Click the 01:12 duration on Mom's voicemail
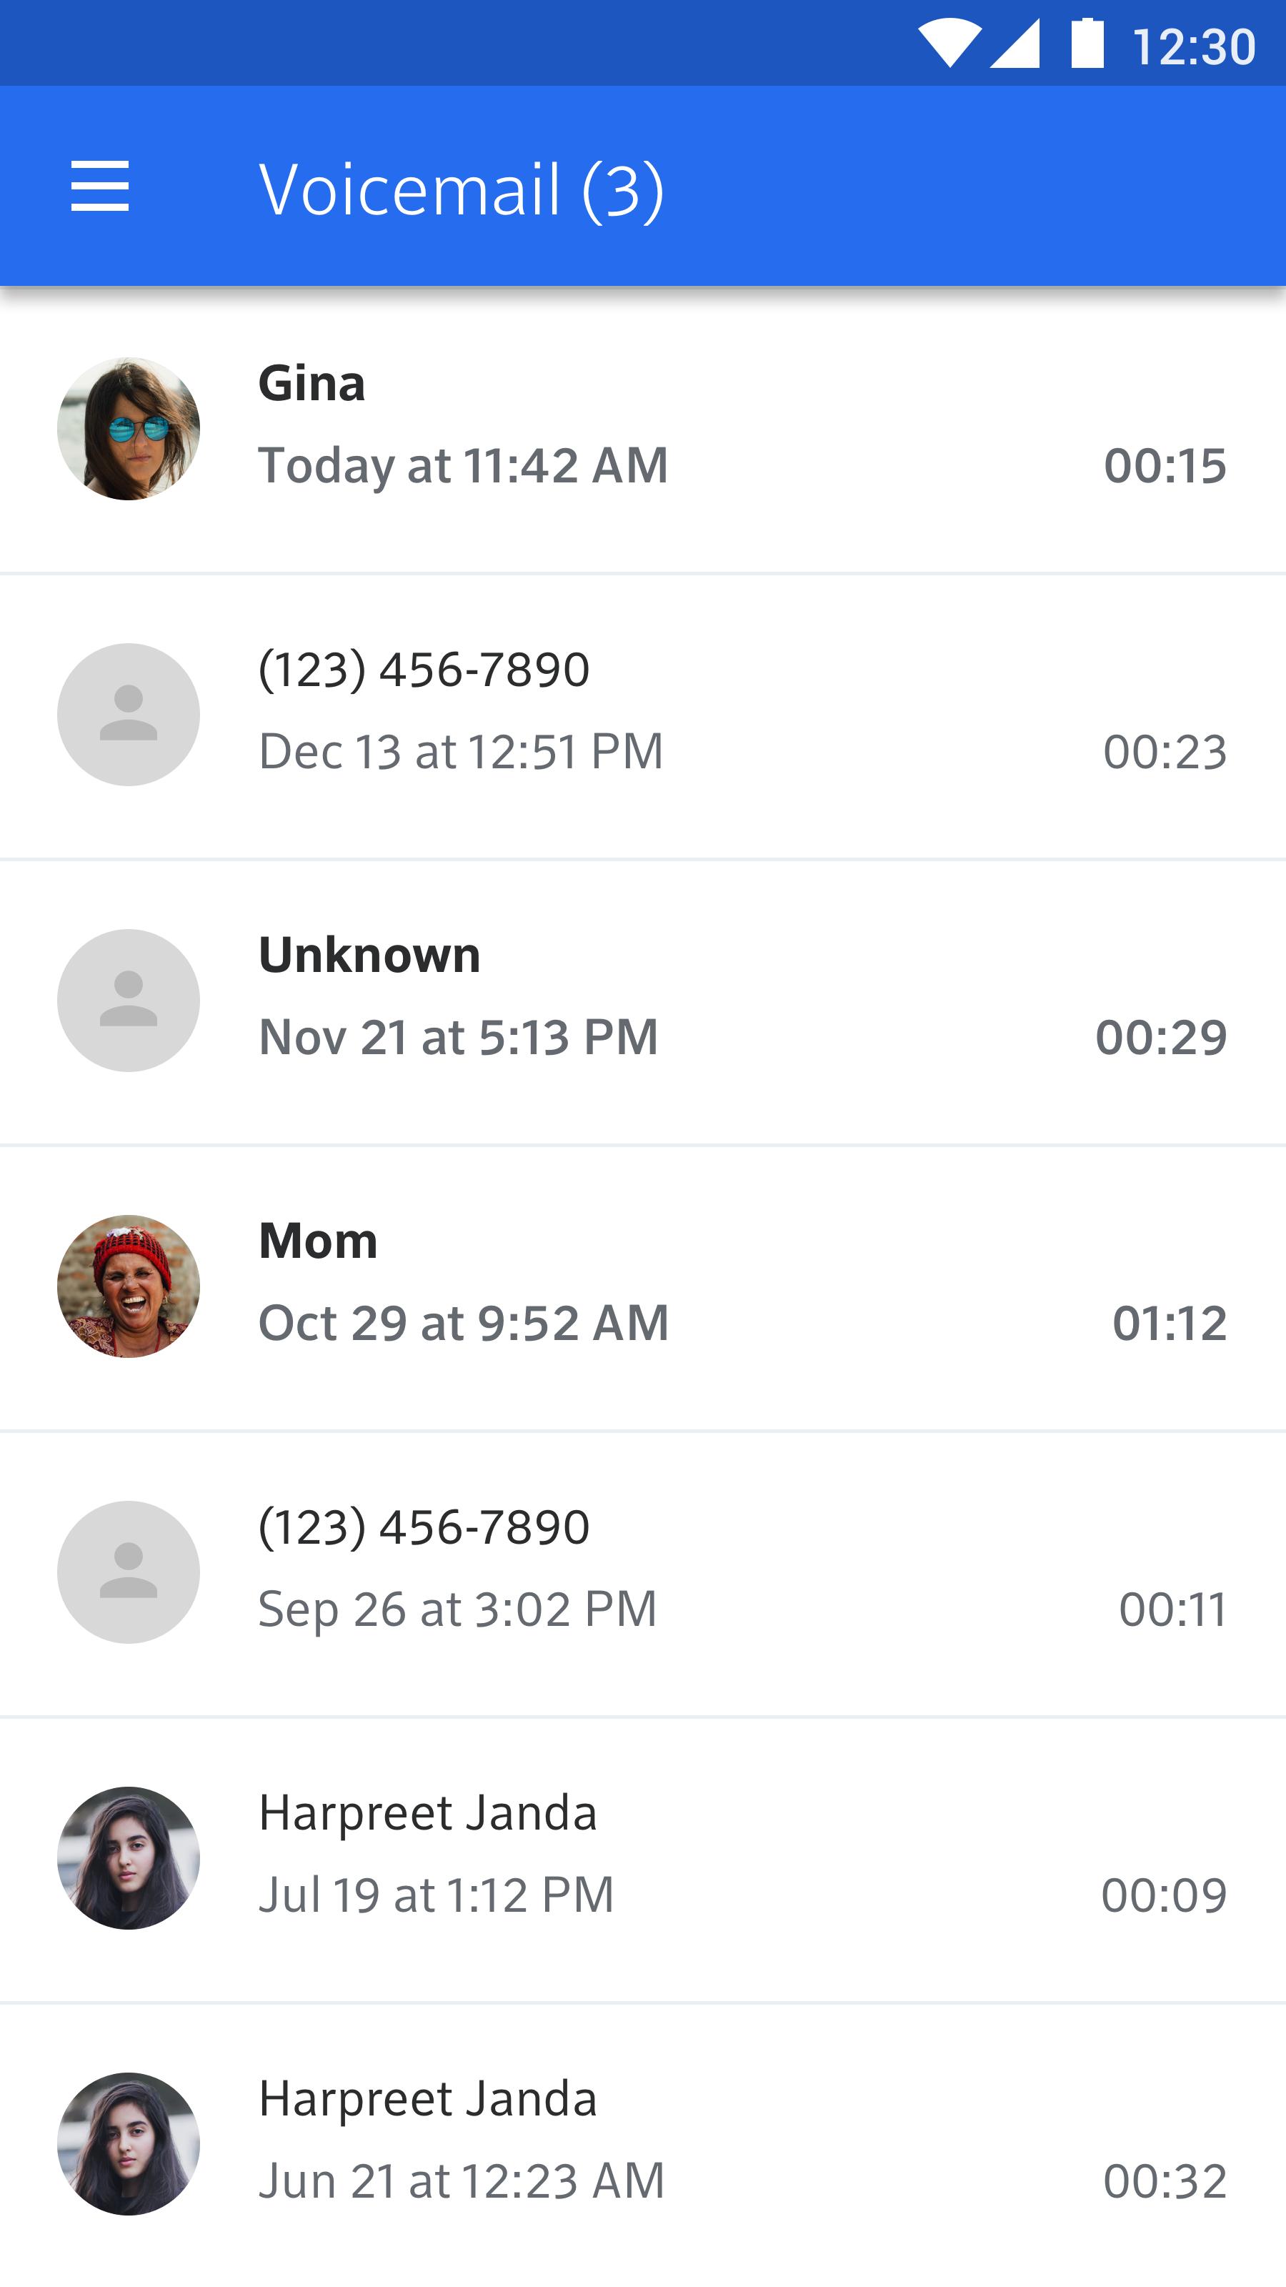The height and width of the screenshot is (2287, 1286). coord(1169,1323)
